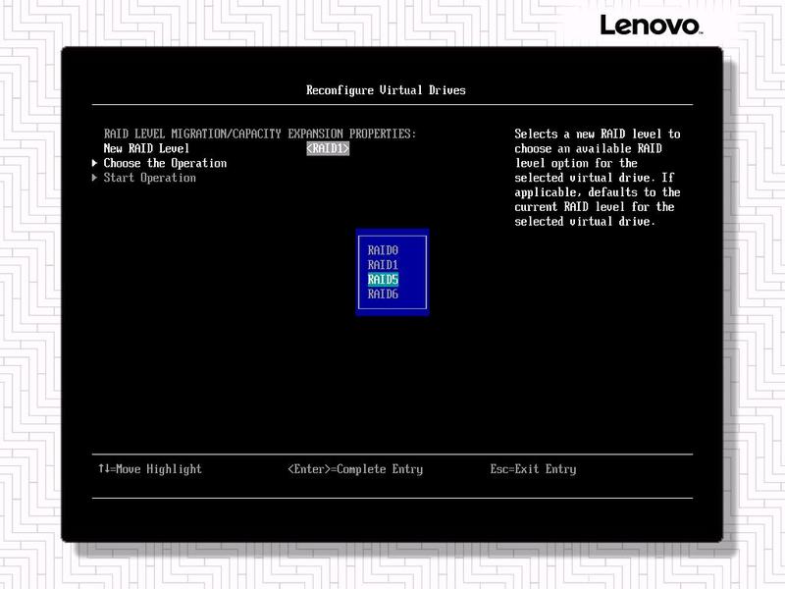The width and height of the screenshot is (785, 589).
Task: Pick RAID6 from the popup list
Action: click(383, 294)
